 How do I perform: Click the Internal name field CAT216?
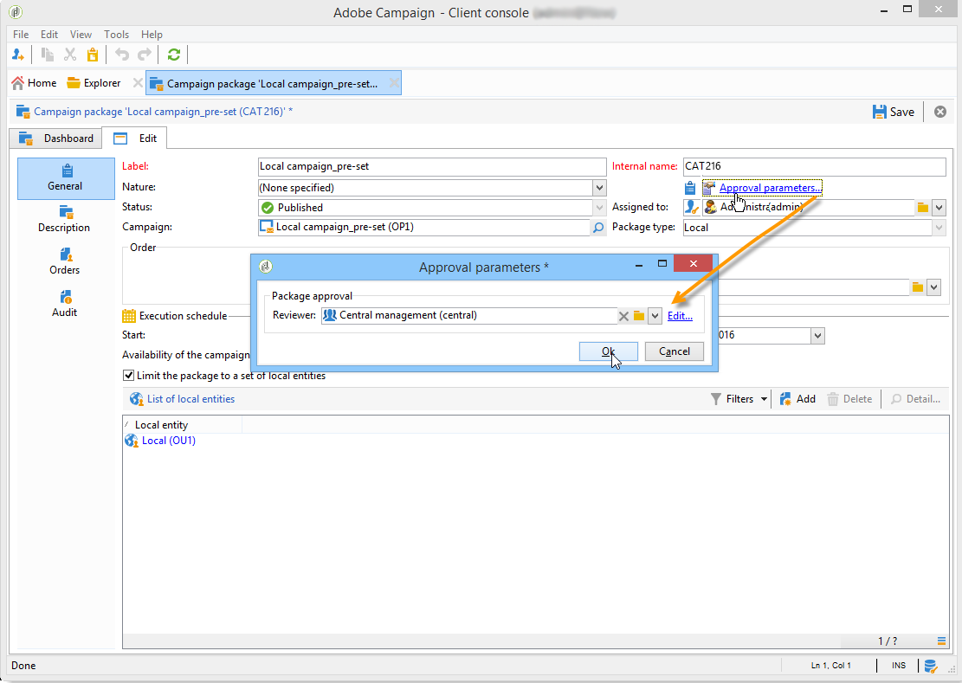point(814,167)
